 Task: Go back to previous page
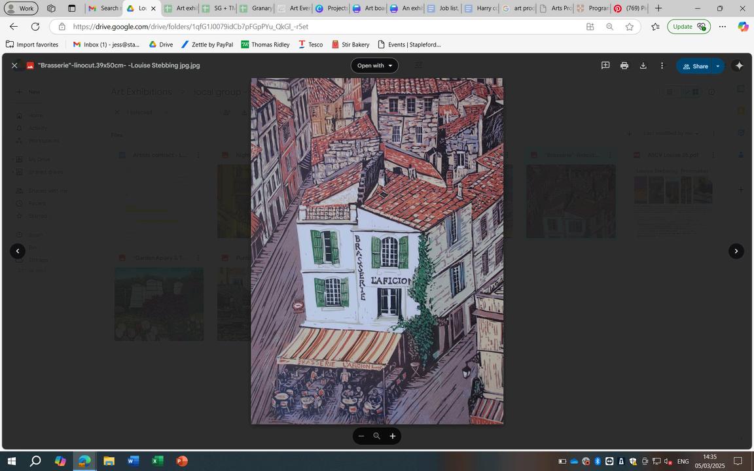point(14,27)
